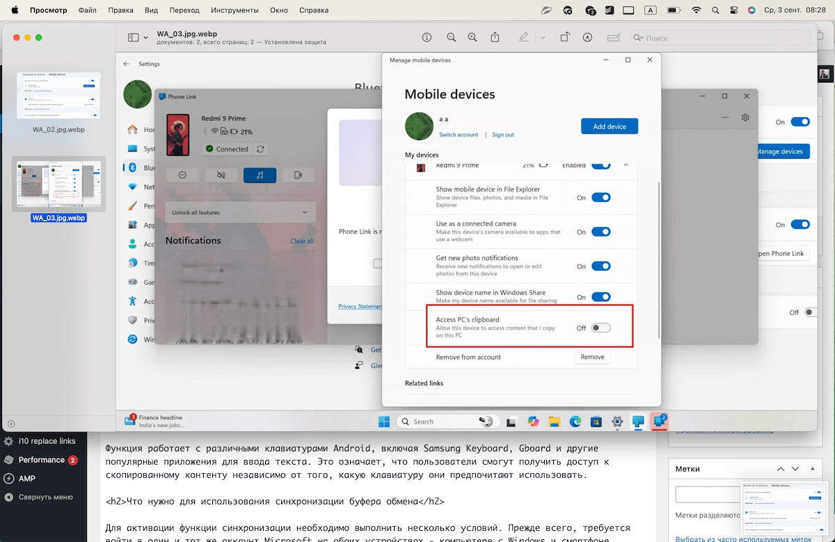
Task: Zoom out with the minus magnifier
Action: pyautogui.click(x=451, y=38)
